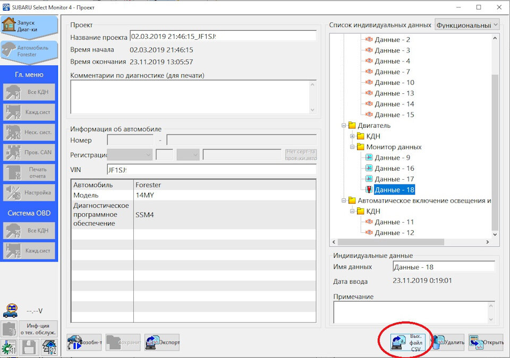Click scroll down arrow in data tree
Screen dimensions: 510x358
point(495,234)
